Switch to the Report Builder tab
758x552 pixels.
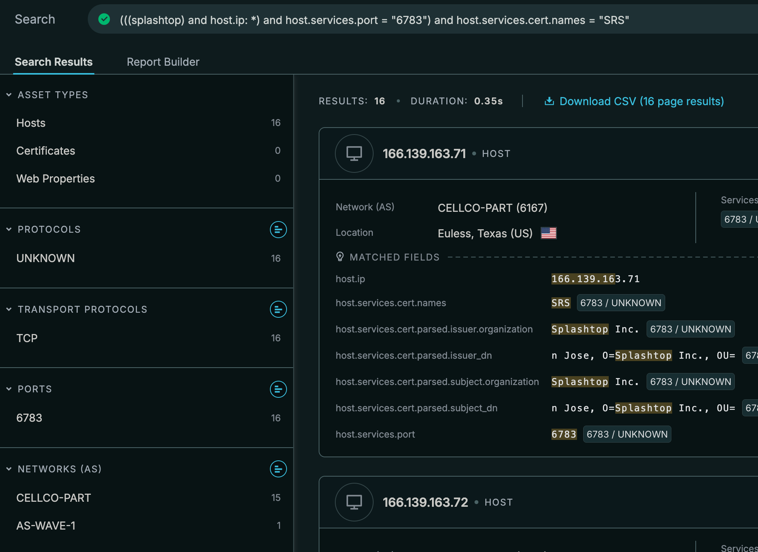coord(163,62)
